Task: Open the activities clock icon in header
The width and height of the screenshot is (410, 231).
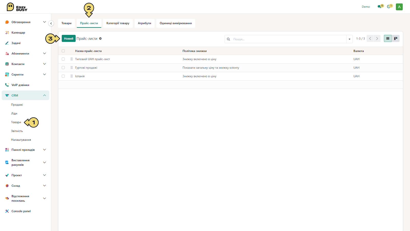Action: [389, 7]
